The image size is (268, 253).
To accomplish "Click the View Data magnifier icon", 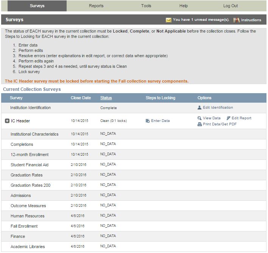I will [x=199, y=118].
